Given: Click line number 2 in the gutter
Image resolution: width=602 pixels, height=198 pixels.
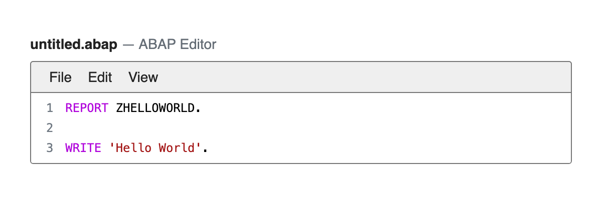Looking at the screenshot, I should click(49, 128).
